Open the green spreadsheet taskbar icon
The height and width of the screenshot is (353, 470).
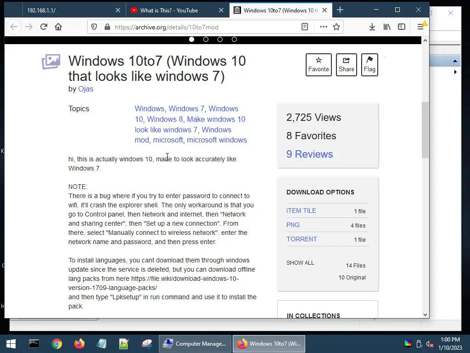[x=124, y=344]
